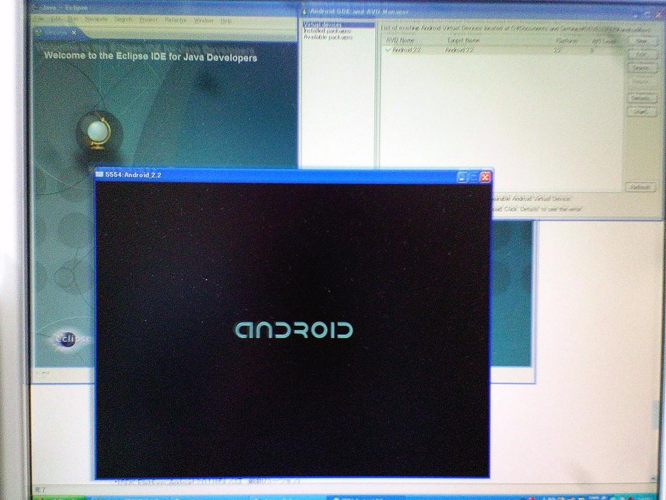Click Delete button in AVD Manager

642,68
